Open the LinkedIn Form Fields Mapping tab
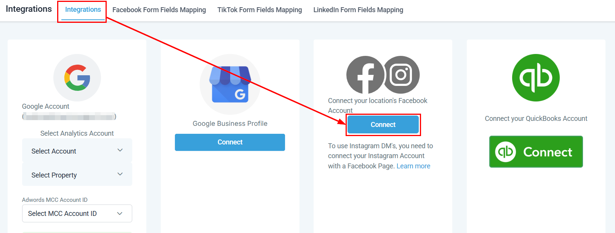The image size is (615, 233). tap(358, 10)
